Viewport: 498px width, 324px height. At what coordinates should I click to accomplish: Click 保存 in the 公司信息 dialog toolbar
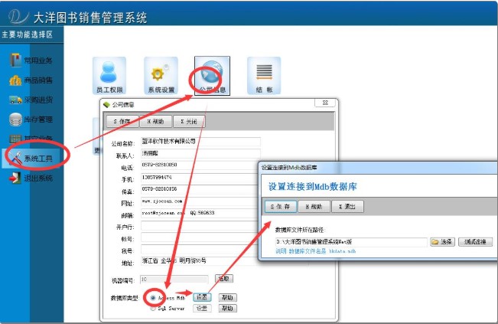pos(122,122)
